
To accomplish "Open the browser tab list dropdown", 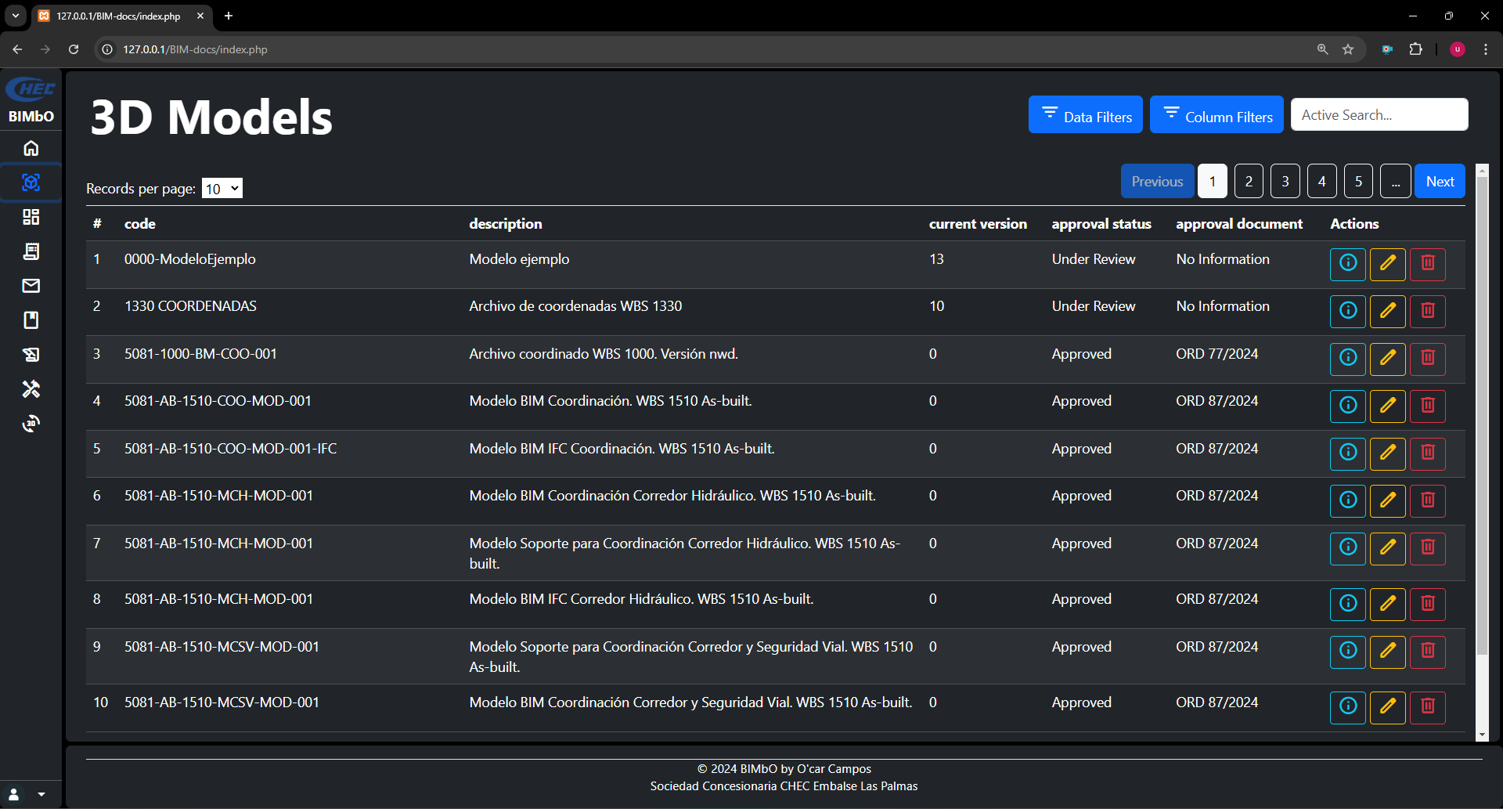I will (16, 16).
